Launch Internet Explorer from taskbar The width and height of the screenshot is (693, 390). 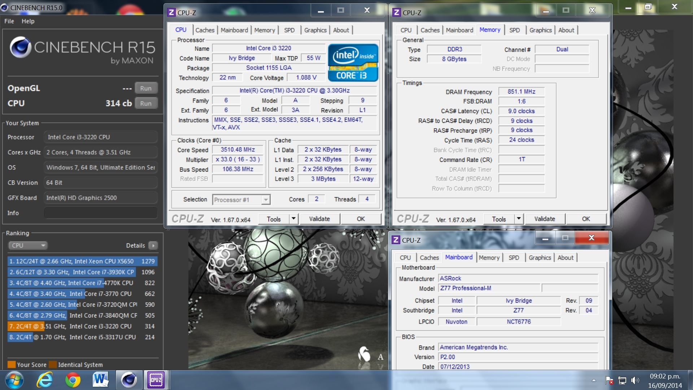pyautogui.click(x=45, y=380)
